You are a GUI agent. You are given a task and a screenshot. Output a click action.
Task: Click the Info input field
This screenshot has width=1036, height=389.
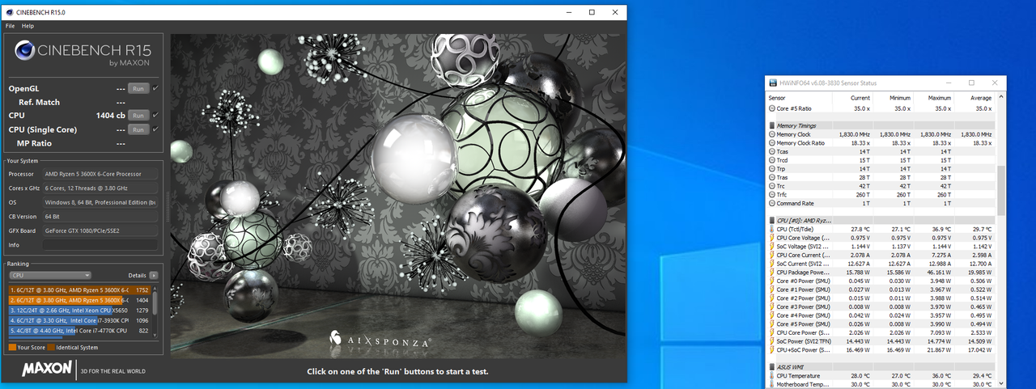[x=101, y=244]
